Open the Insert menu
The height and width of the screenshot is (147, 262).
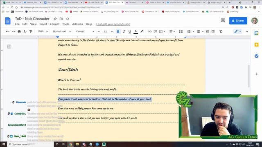pyautogui.click(x=43, y=24)
